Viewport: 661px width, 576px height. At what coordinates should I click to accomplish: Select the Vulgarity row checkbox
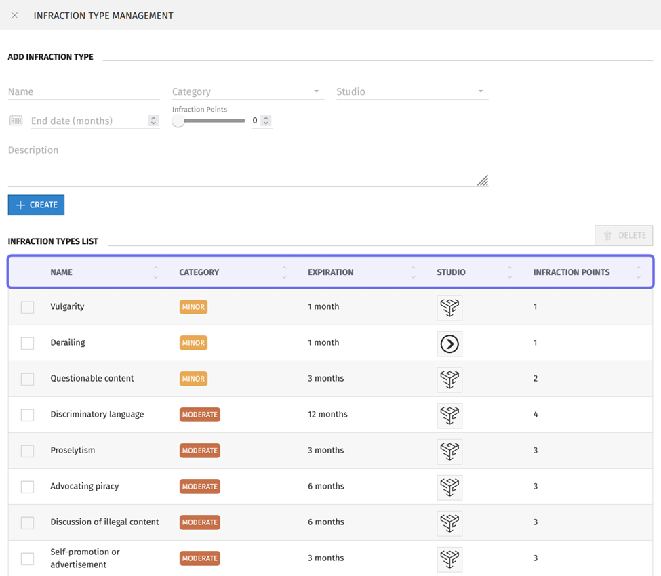(x=27, y=308)
